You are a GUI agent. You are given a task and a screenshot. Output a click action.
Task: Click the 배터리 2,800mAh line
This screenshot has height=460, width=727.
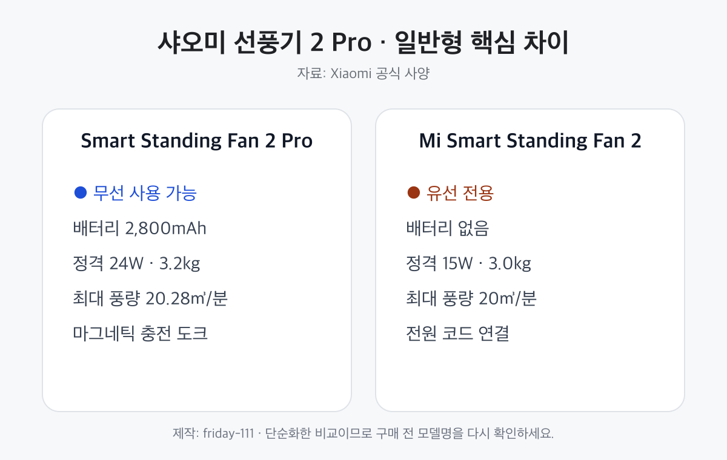pos(139,228)
